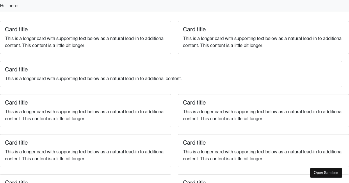
Task: Select the third-row right card body text
Action: 263,155
